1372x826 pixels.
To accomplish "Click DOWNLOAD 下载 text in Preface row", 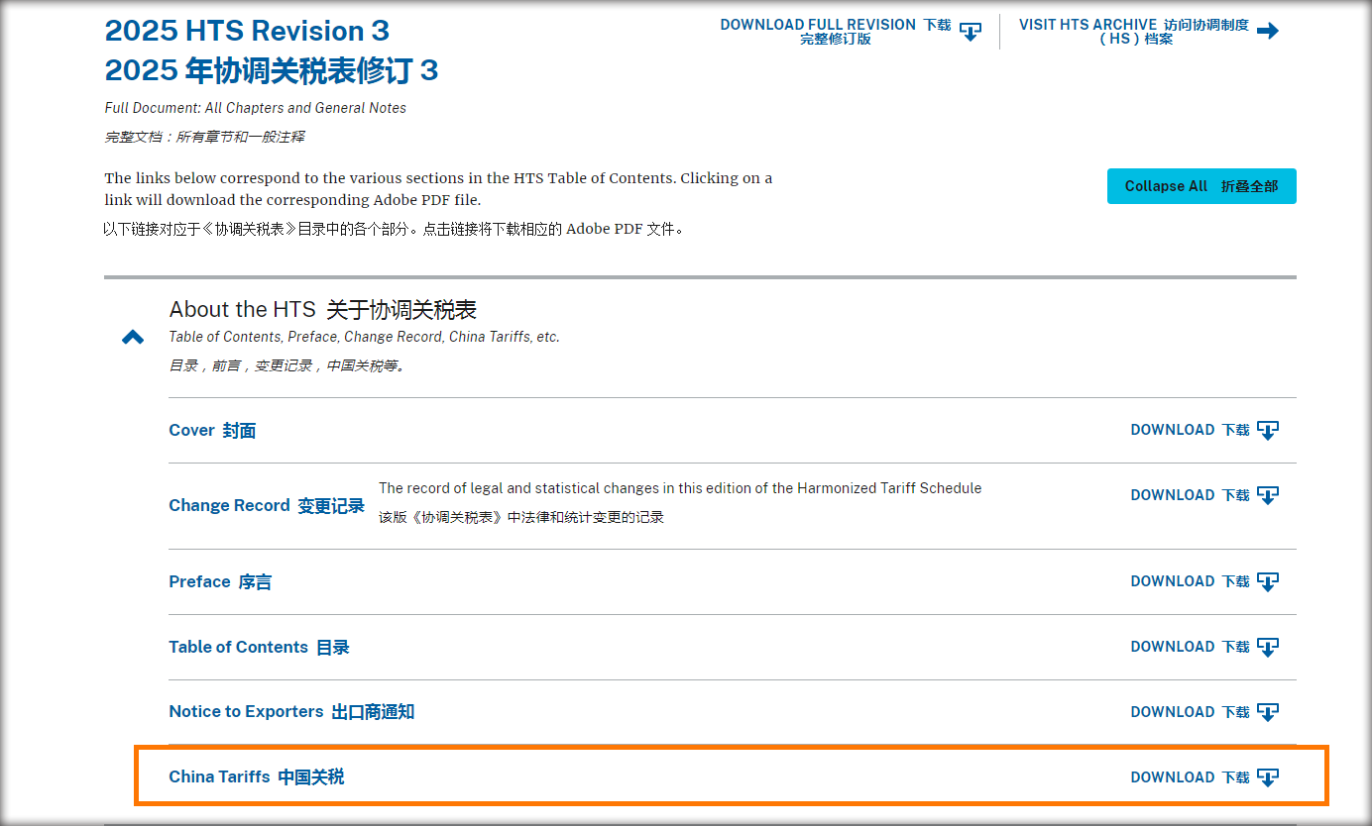I will (1190, 581).
